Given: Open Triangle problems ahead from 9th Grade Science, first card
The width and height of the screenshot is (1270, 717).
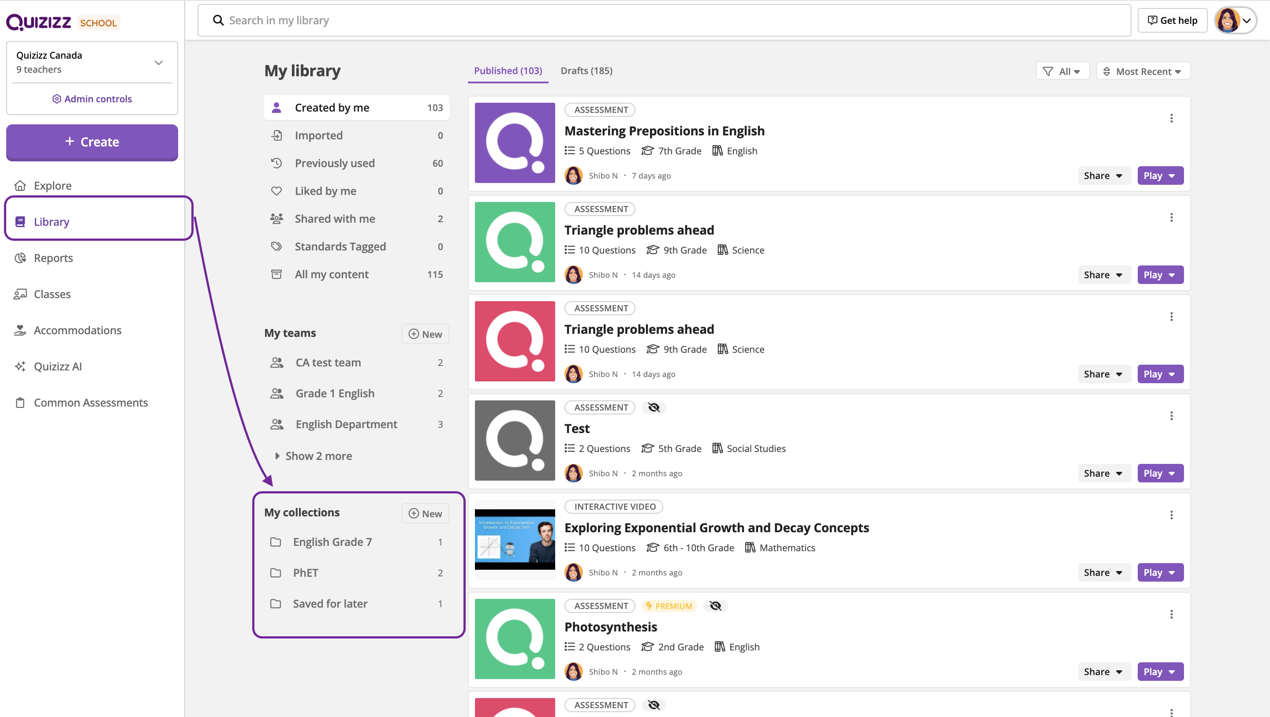Looking at the screenshot, I should pyautogui.click(x=639, y=230).
